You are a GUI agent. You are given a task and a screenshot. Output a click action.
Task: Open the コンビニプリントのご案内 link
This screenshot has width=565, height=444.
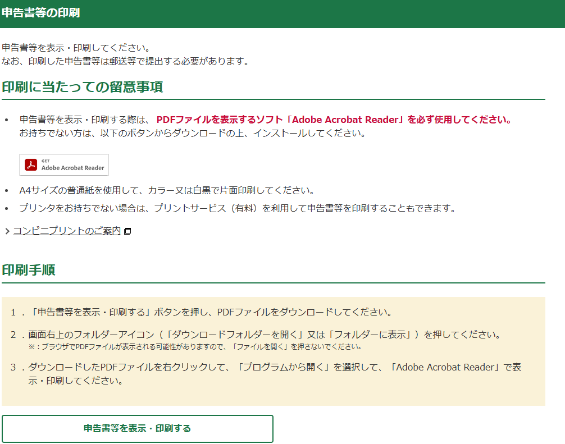click(67, 231)
